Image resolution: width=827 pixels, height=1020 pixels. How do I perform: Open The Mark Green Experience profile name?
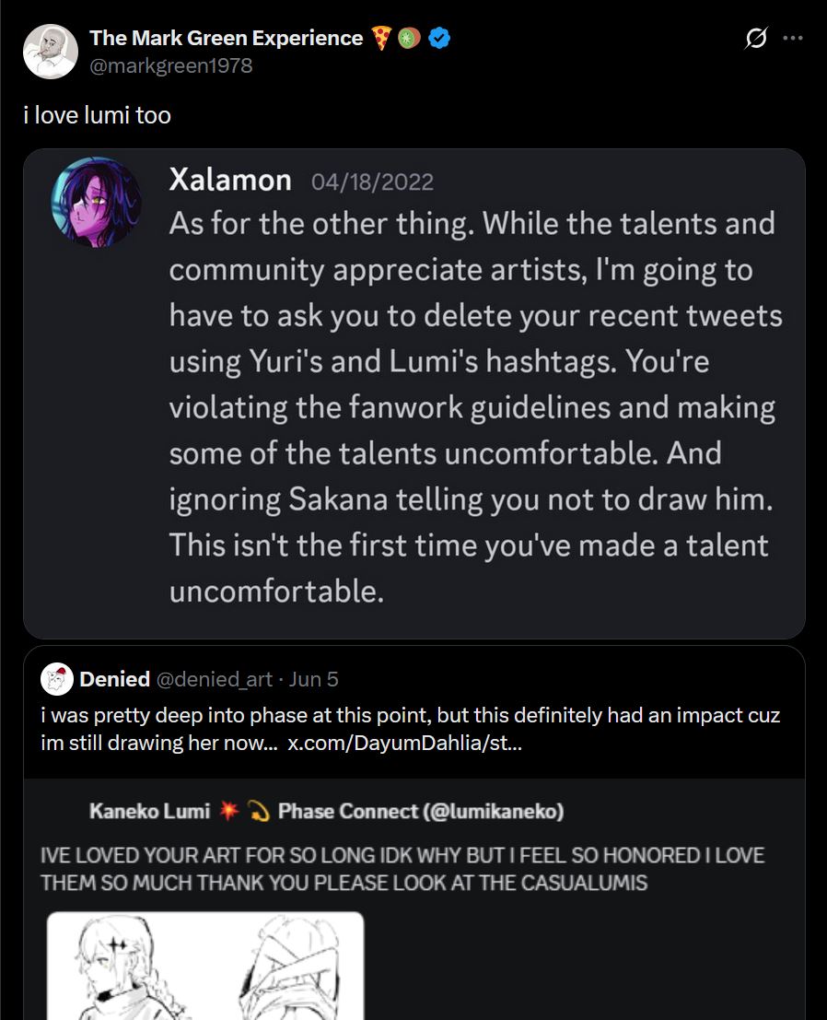[x=226, y=39]
